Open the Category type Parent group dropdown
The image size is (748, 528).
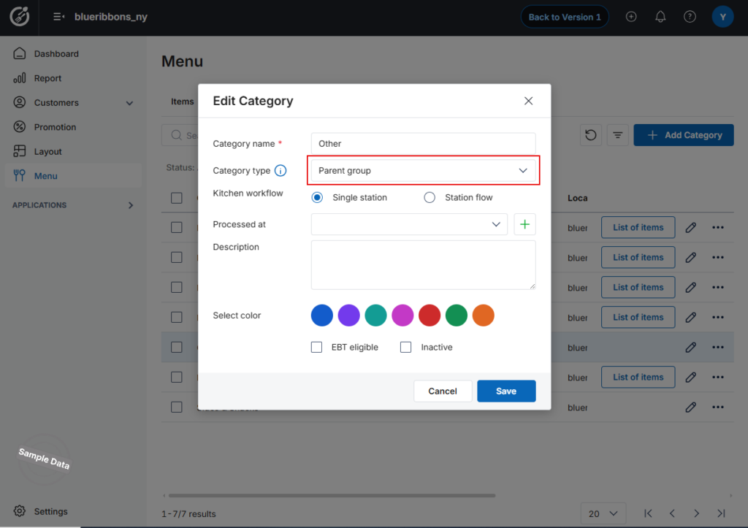(423, 170)
